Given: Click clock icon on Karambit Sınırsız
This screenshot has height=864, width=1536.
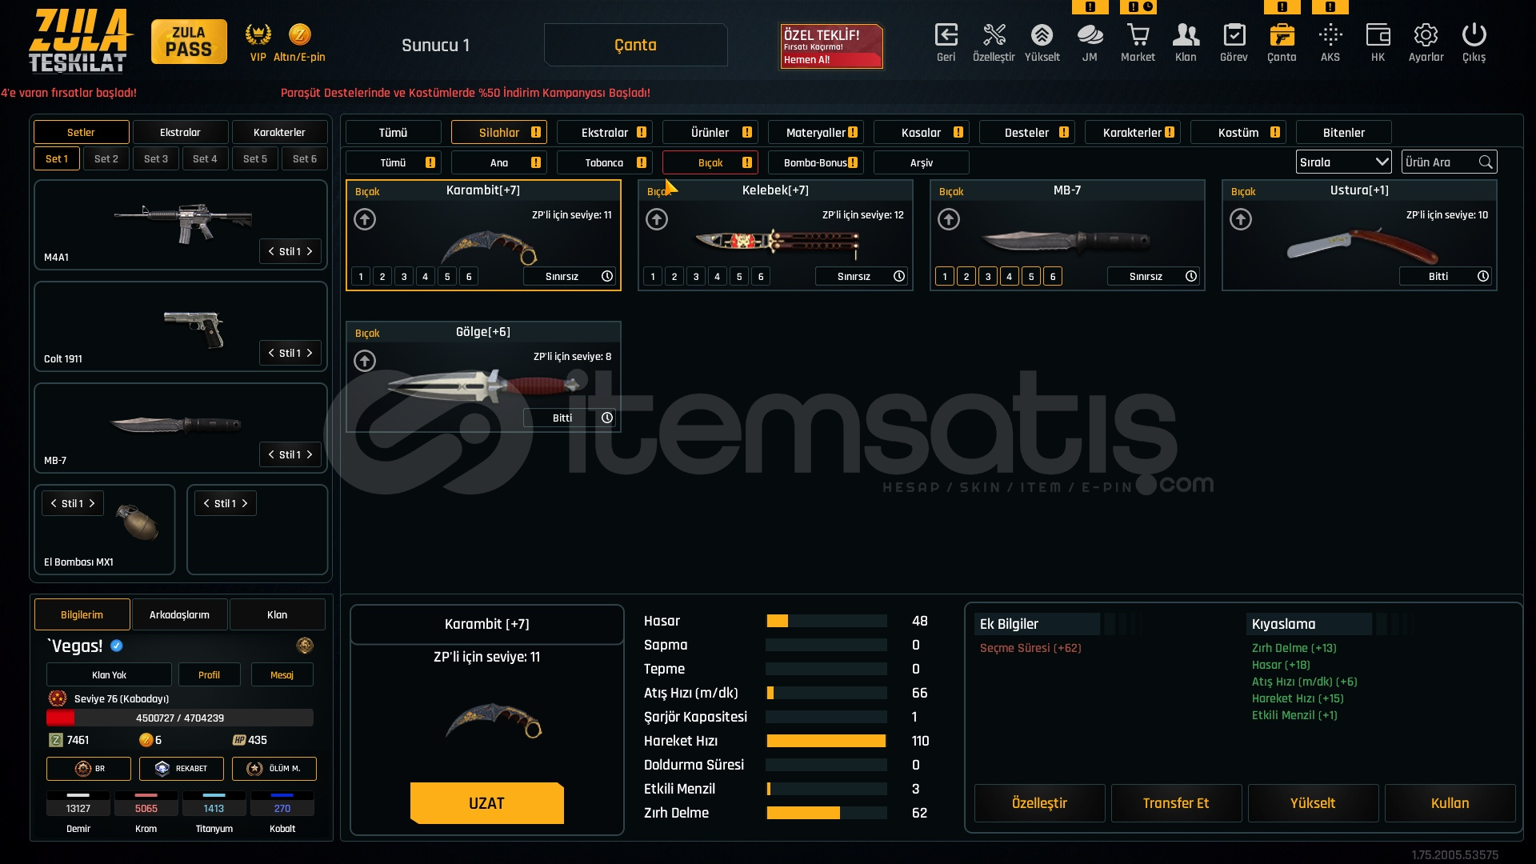Looking at the screenshot, I should point(607,276).
